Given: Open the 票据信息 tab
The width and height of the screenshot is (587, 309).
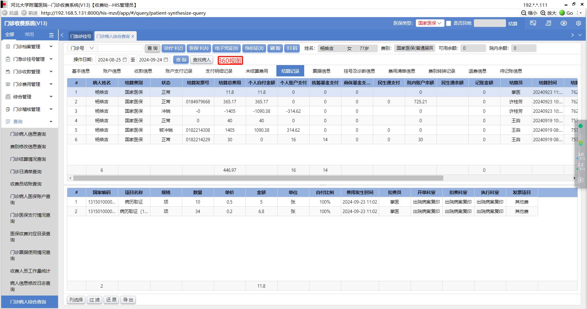Looking at the screenshot, I should (x=321, y=71).
